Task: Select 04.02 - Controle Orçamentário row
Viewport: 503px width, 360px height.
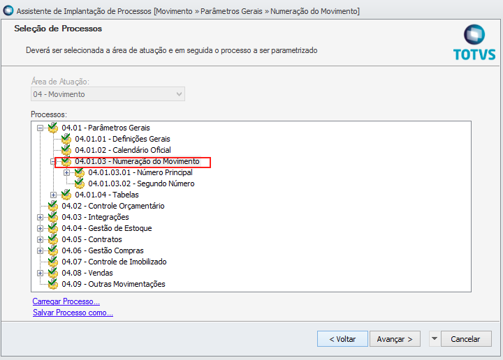Action: (x=113, y=206)
